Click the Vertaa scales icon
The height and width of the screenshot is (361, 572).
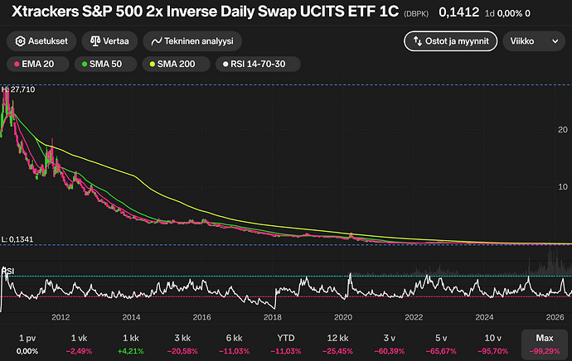click(95, 41)
